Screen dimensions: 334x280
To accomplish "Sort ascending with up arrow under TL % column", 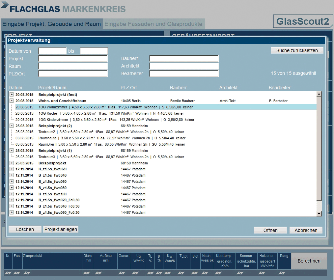I will tap(149, 273).
